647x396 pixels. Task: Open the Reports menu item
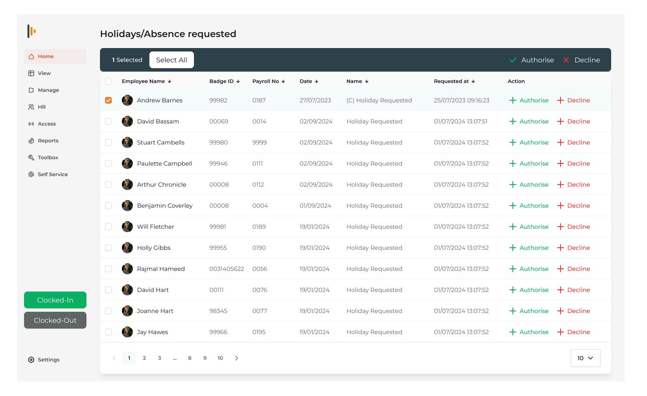[55, 141]
